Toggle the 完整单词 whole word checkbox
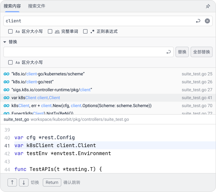Viewport: 216px width, 192px height. click(50, 31)
